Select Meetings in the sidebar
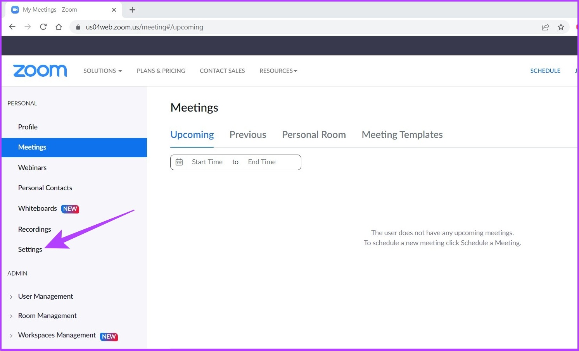The image size is (579, 351). 74,147
